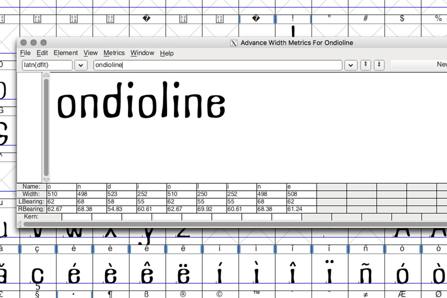447x298 pixels.
Task: Click RBearing value 54.83
Action: tap(122, 209)
